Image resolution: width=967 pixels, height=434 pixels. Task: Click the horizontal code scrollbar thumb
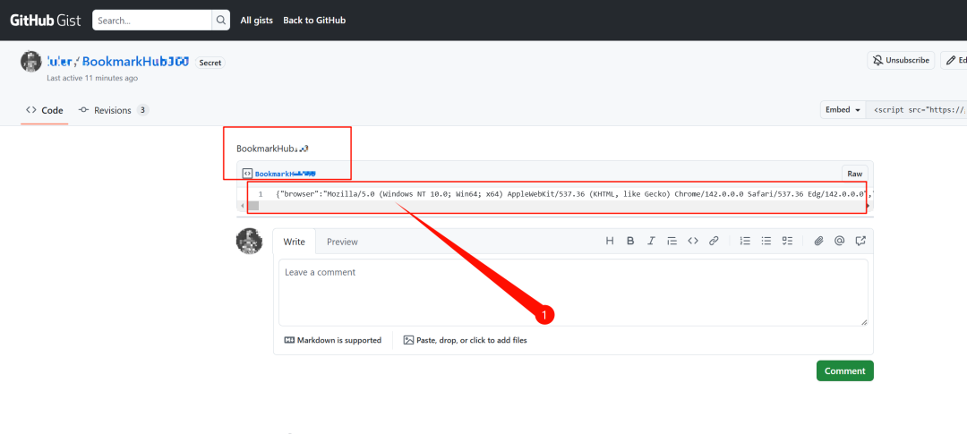pos(253,206)
